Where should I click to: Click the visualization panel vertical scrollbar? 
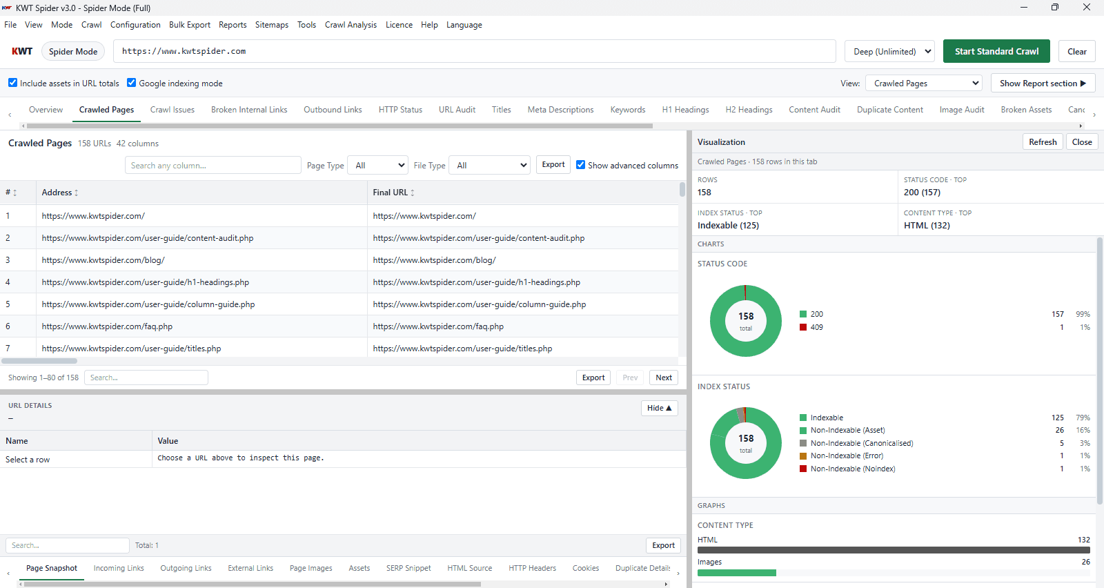[1100, 371]
